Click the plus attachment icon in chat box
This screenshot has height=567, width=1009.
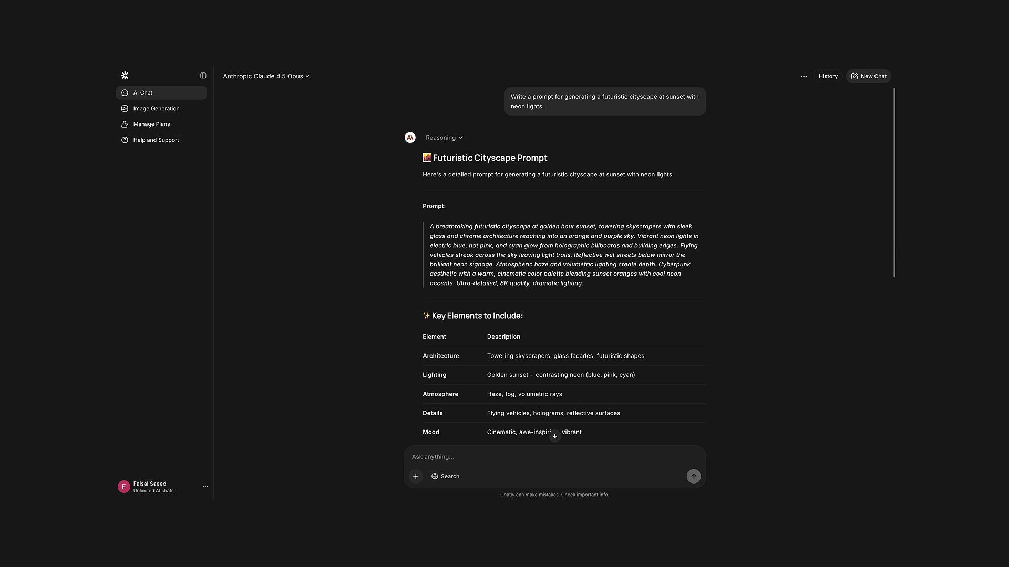pyautogui.click(x=416, y=476)
